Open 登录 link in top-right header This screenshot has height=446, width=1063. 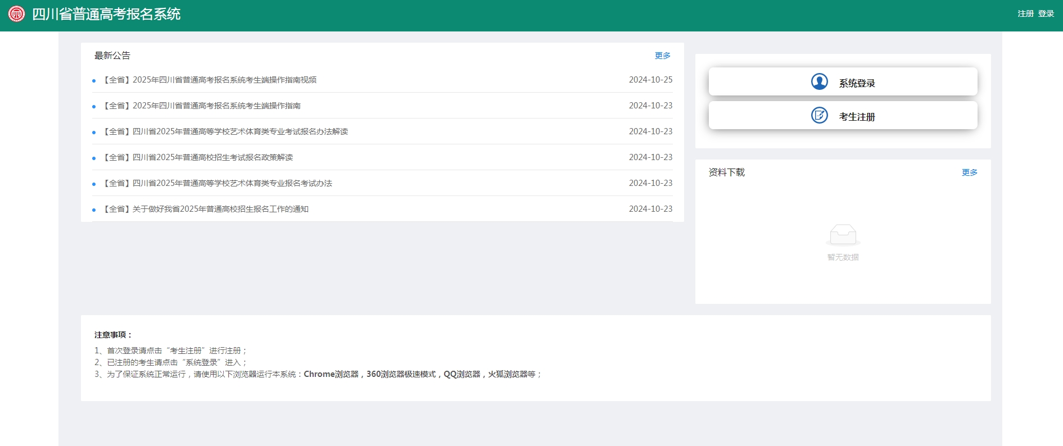pyautogui.click(x=1046, y=14)
